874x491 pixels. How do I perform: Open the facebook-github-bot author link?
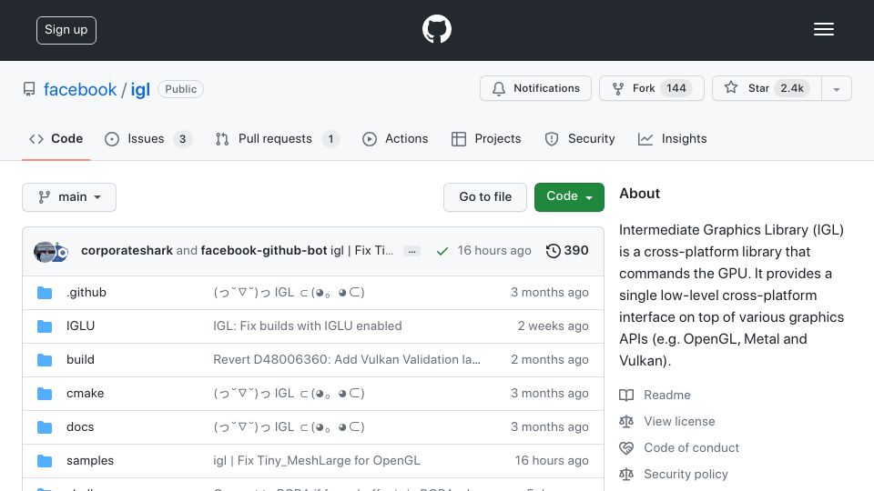pyautogui.click(x=264, y=251)
